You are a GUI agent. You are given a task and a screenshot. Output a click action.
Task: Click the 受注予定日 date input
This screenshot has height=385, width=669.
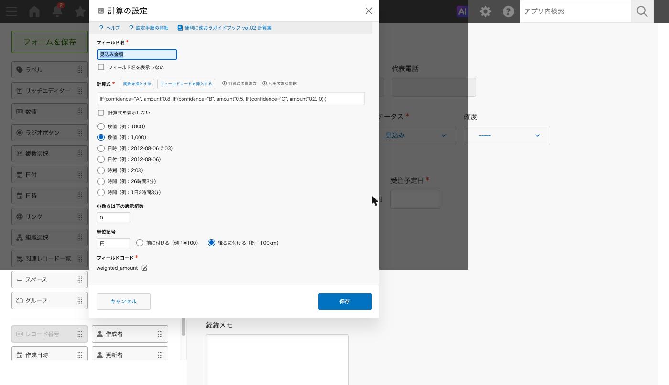(x=415, y=199)
